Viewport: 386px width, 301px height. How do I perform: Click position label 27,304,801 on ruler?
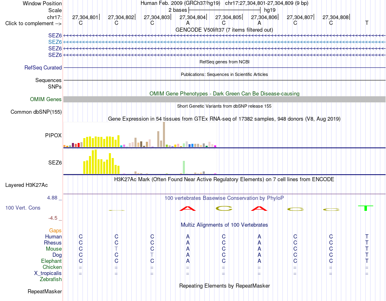(85, 17)
